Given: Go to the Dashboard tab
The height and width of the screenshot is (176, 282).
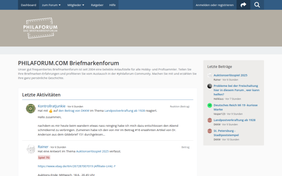Looking at the screenshot, I should [28, 5].
